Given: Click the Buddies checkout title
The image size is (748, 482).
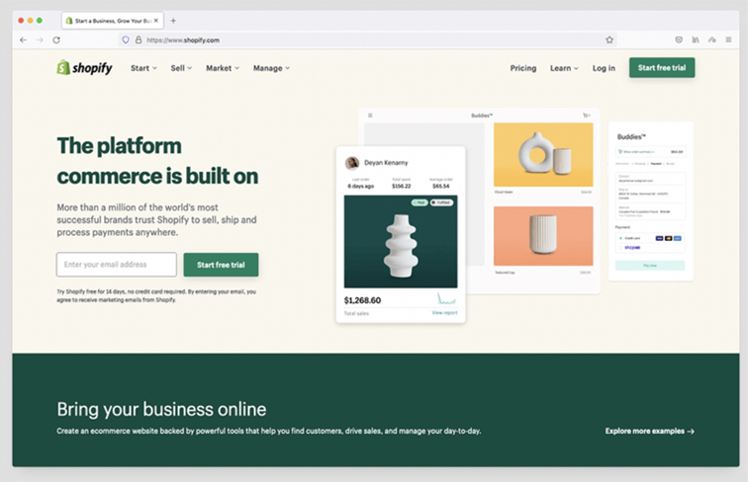Looking at the screenshot, I should tap(631, 136).
